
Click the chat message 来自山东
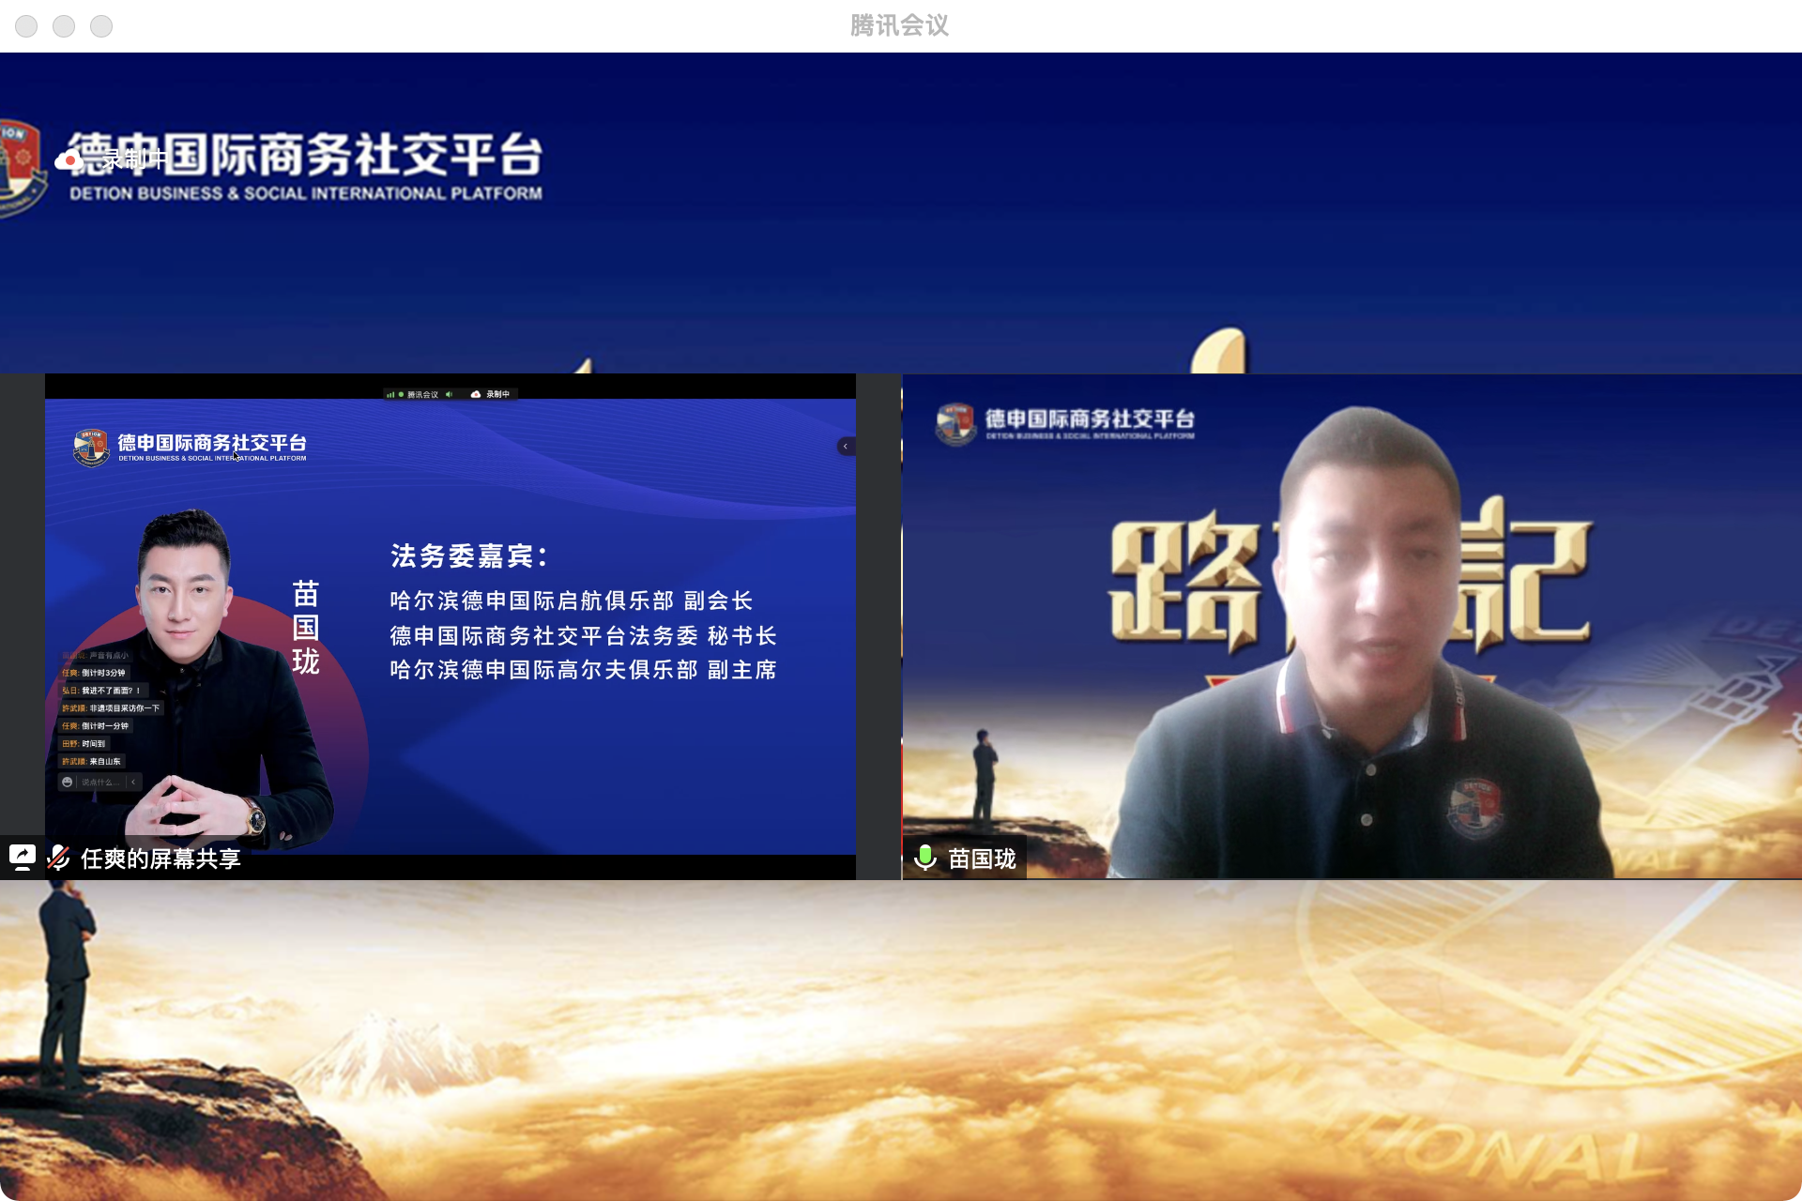point(91,762)
